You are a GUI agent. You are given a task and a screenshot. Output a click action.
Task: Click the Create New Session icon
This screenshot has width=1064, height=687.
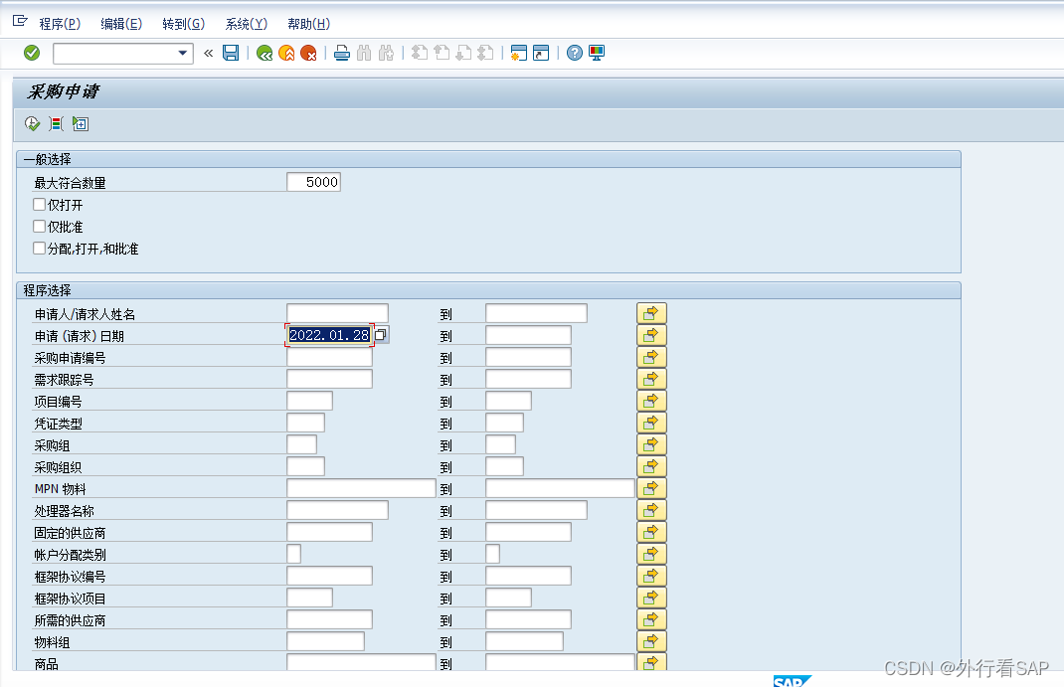tap(518, 53)
